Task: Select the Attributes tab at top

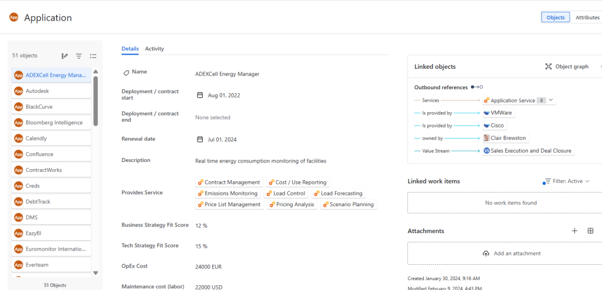Action: point(587,18)
